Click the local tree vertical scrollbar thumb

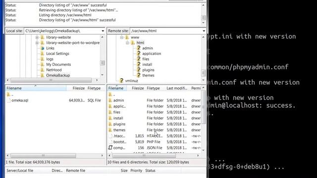tap(103, 63)
